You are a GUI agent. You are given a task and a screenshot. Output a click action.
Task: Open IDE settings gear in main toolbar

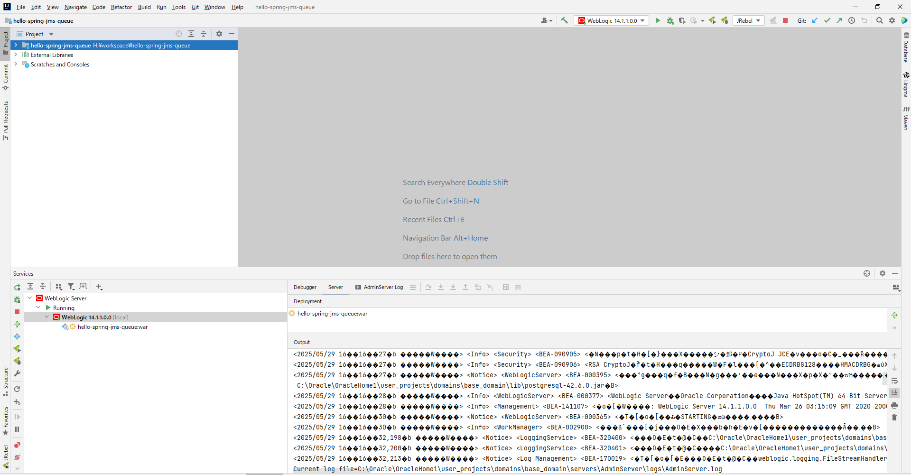892,20
